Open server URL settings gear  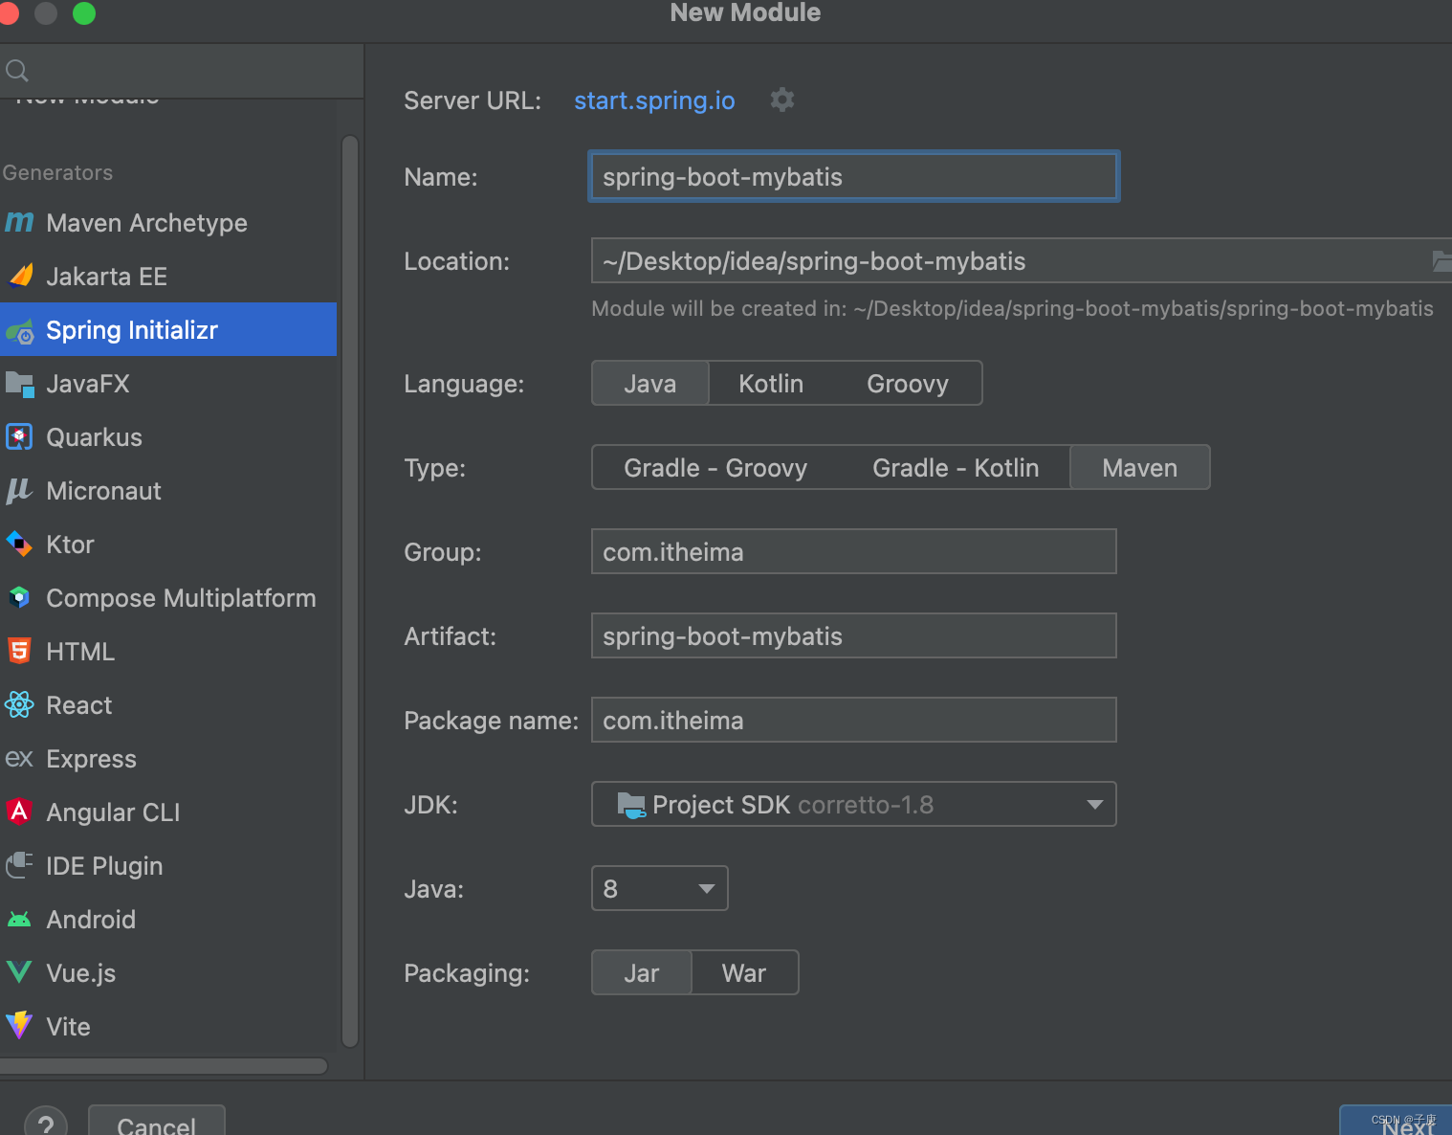click(x=782, y=100)
